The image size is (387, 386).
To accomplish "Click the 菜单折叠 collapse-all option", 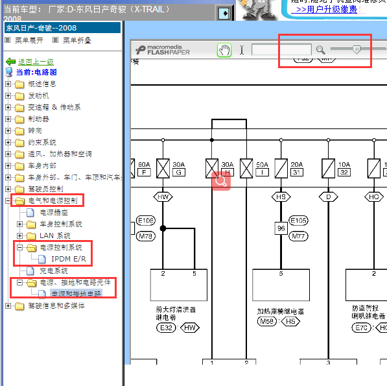I will 76,40.
